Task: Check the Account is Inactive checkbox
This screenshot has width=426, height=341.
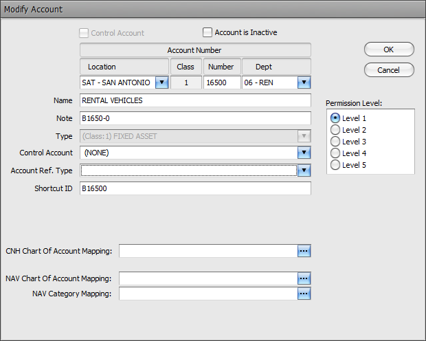Action: [208, 32]
